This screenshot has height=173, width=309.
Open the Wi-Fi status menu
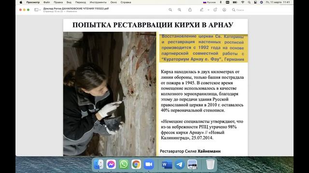click(242, 2)
